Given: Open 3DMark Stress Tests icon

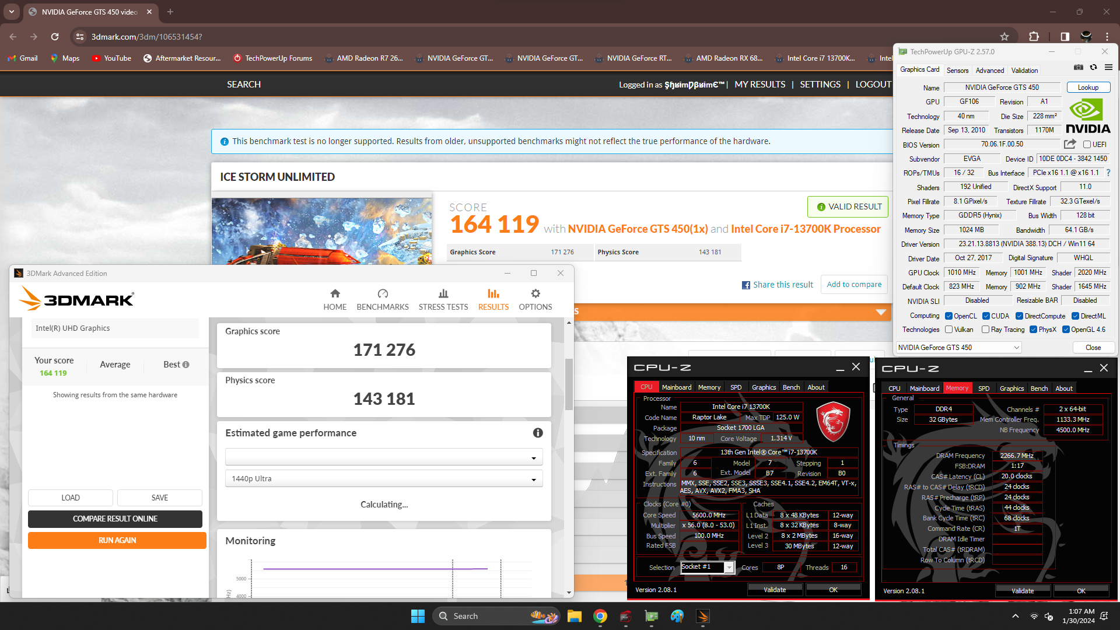Looking at the screenshot, I should tap(443, 293).
